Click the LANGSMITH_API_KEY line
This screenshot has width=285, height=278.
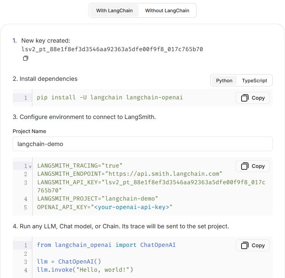coord(151,186)
